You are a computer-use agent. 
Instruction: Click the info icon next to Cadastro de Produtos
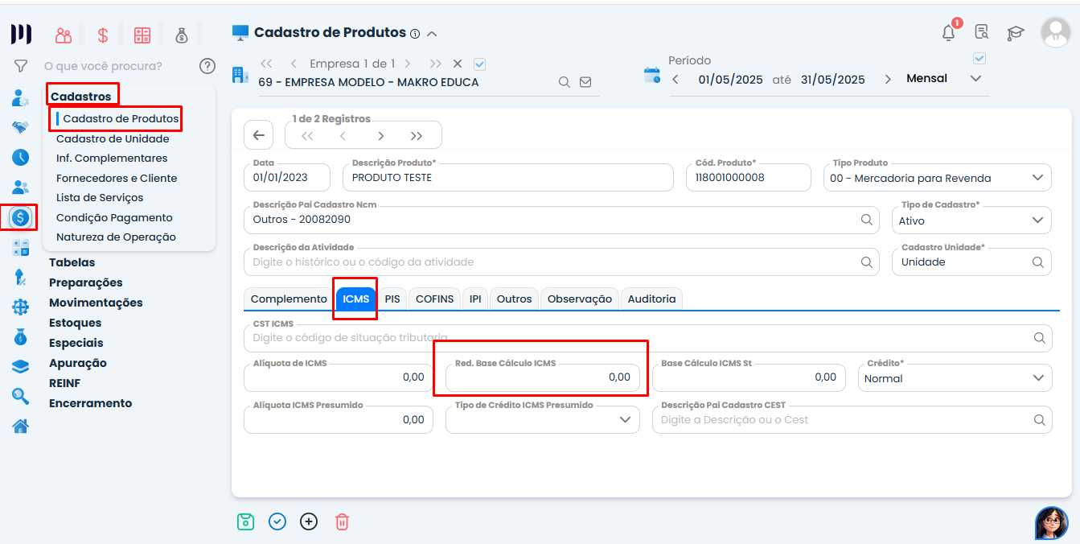point(415,34)
